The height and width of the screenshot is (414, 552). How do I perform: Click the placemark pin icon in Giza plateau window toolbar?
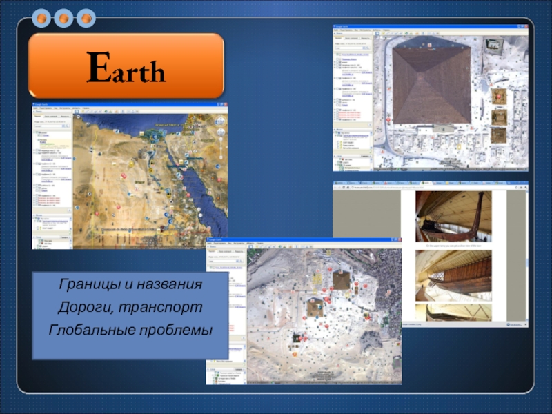[x=257, y=247]
